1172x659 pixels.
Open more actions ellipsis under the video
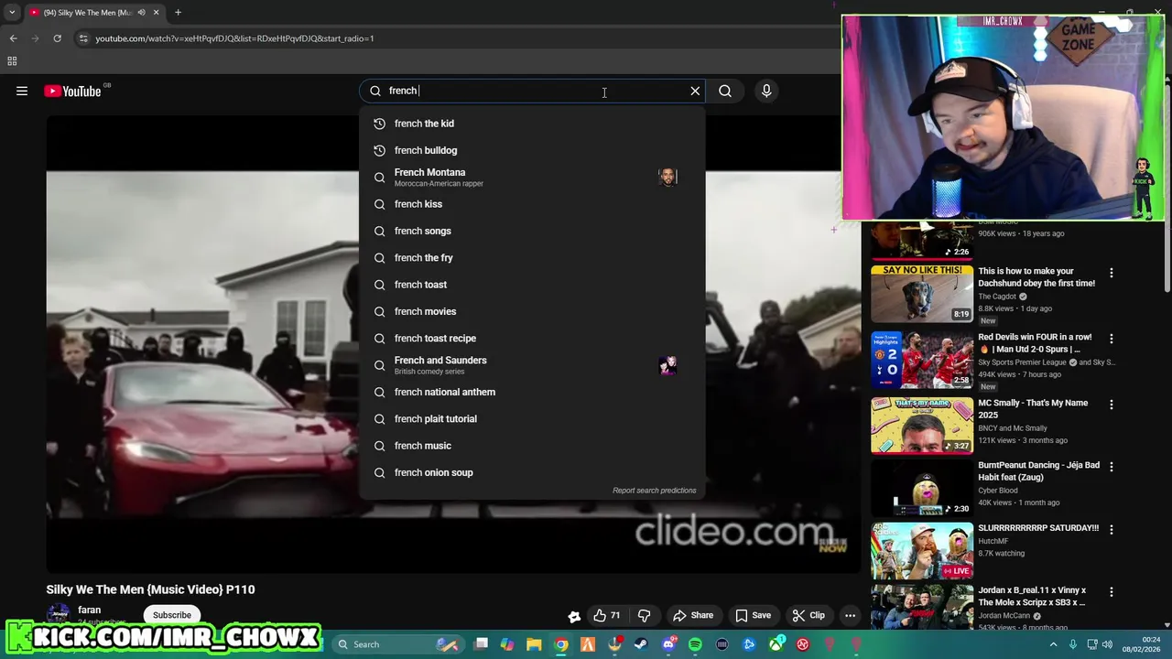click(850, 615)
